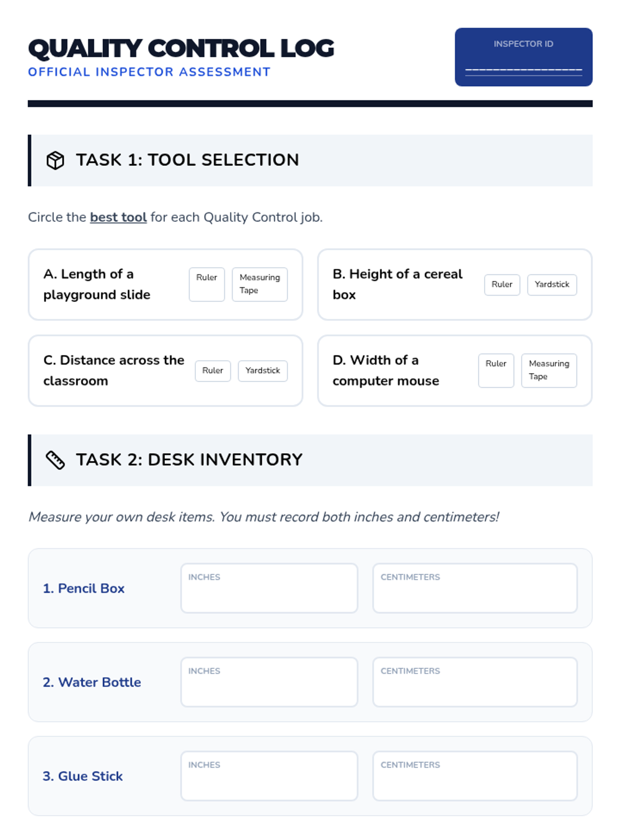This screenshot has width=620, height=827.
Task: Choose Yardstick for distance across classroom
Action: 262,371
